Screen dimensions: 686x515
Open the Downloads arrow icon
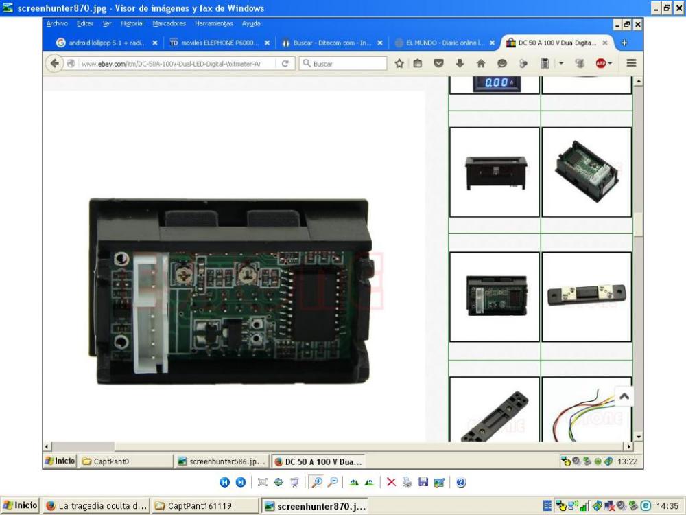460,63
